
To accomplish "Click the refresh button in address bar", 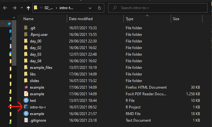I will point(100,8).
